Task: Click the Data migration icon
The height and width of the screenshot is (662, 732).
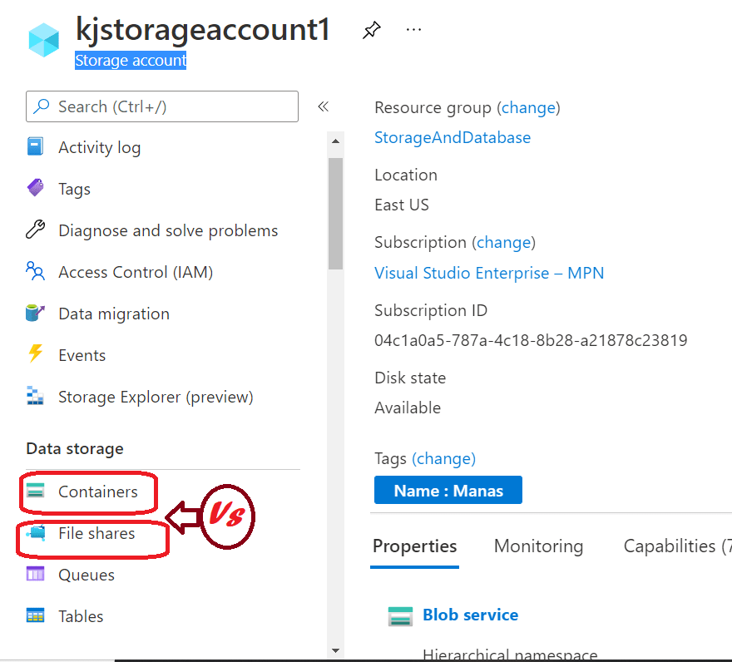Action: click(x=36, y=313)
